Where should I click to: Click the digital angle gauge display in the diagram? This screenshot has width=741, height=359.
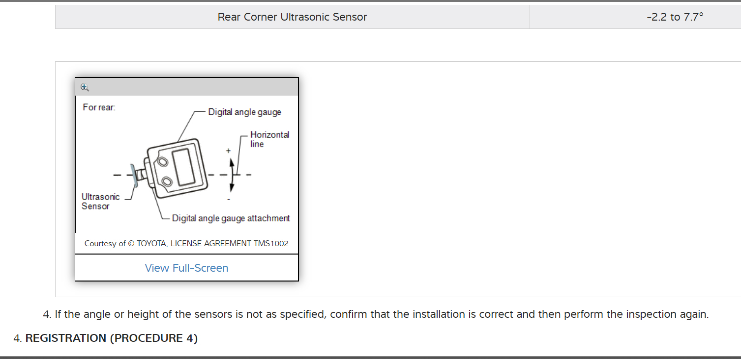183,167
